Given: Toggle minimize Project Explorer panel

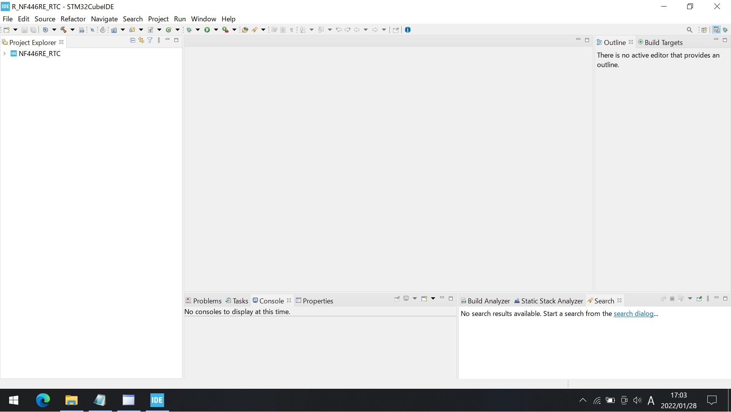Looking at the screenshot, I should 168,40.
